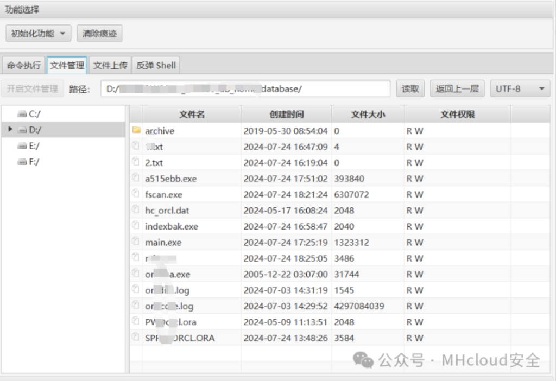Click the 清除痕迹 button
Screen dimensions: 556x381
tap(99, 33)
